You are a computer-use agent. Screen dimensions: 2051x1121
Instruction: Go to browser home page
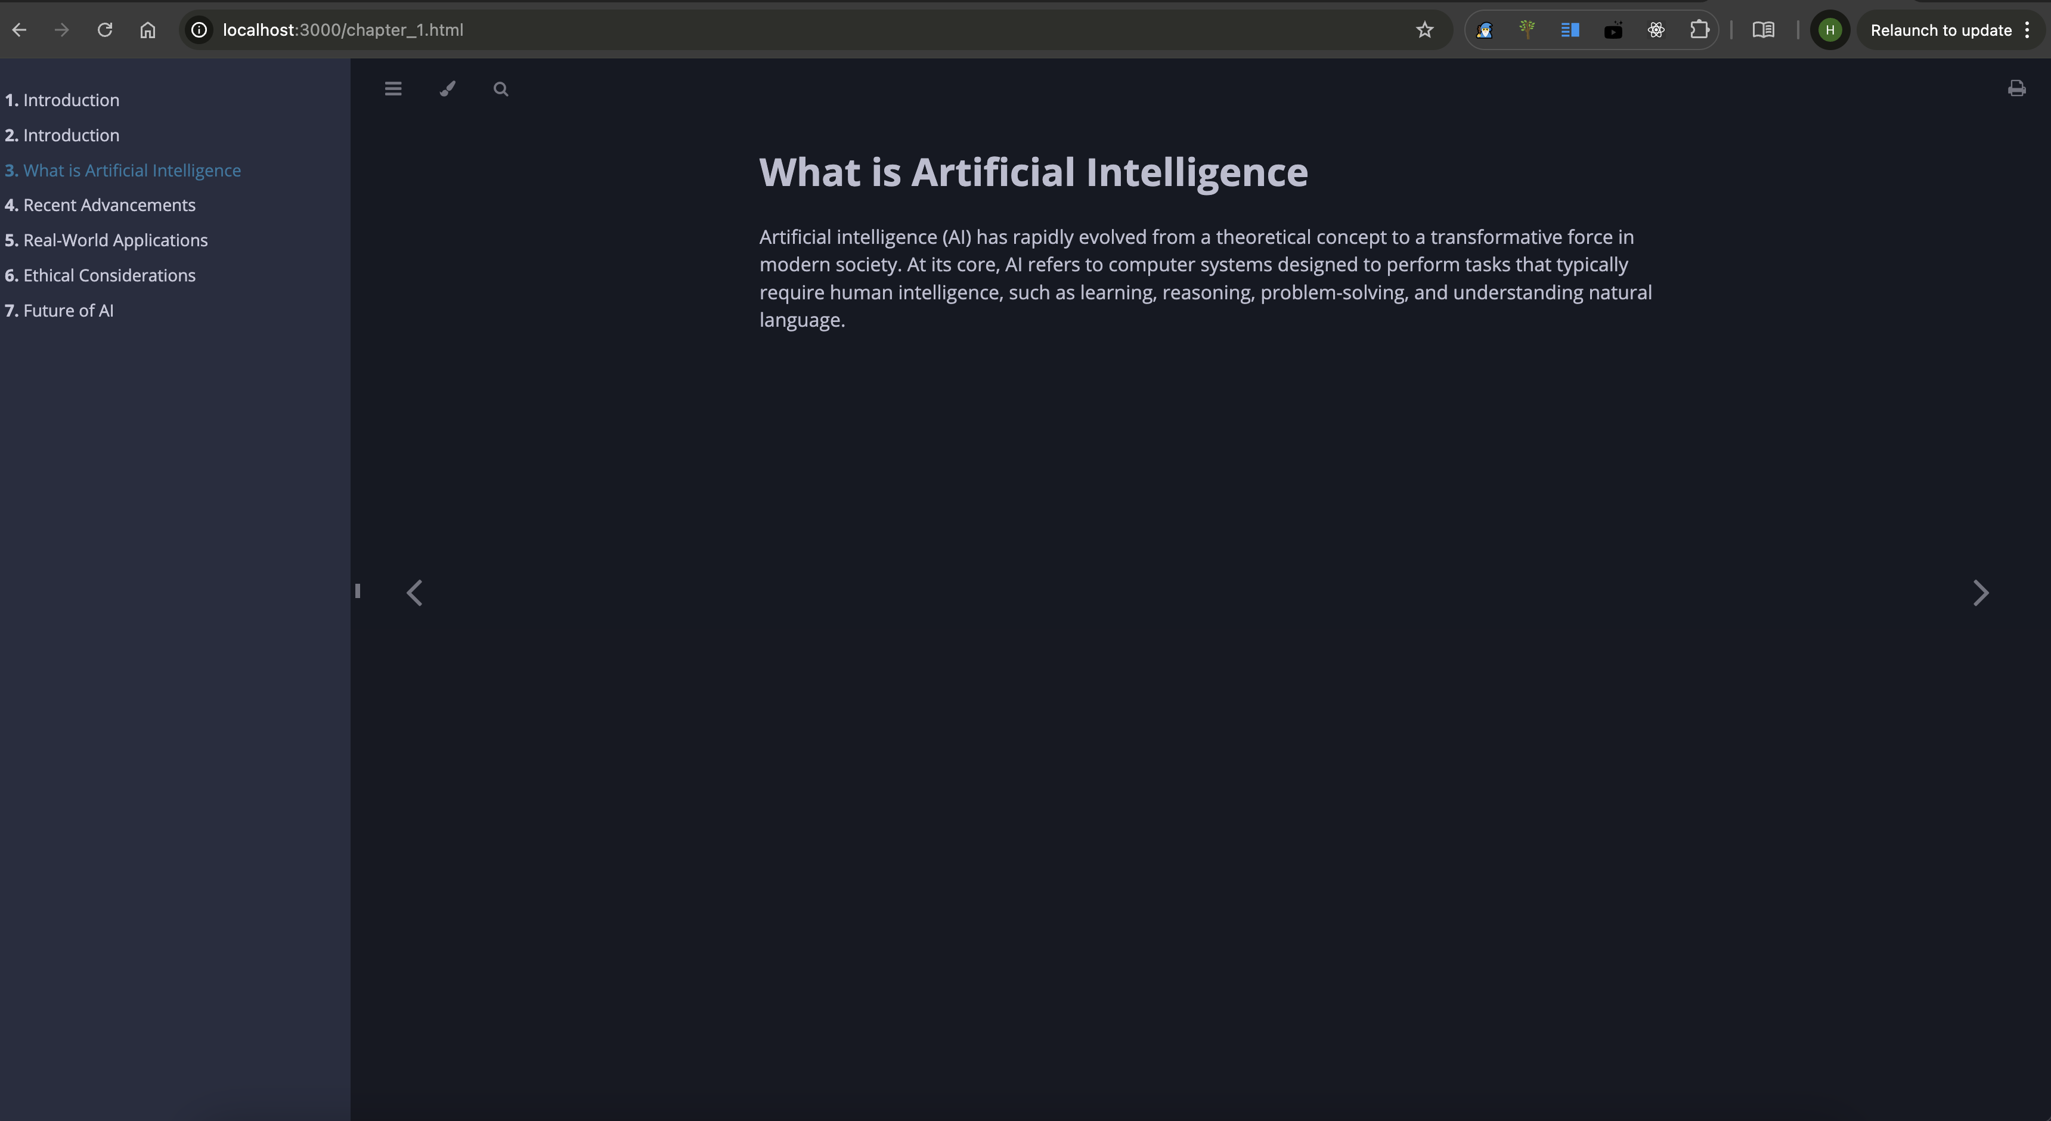pos(147,29)
